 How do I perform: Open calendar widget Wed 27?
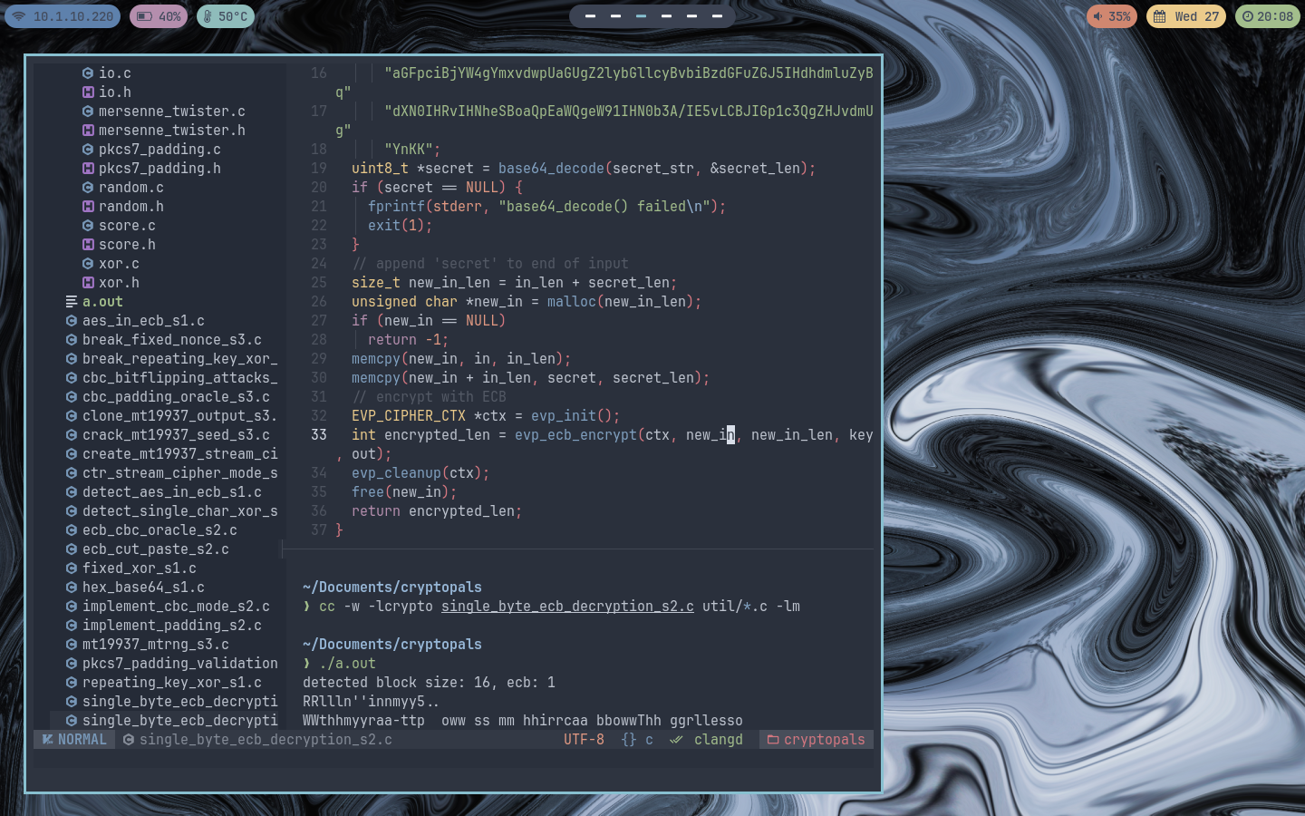point(1186,16)
